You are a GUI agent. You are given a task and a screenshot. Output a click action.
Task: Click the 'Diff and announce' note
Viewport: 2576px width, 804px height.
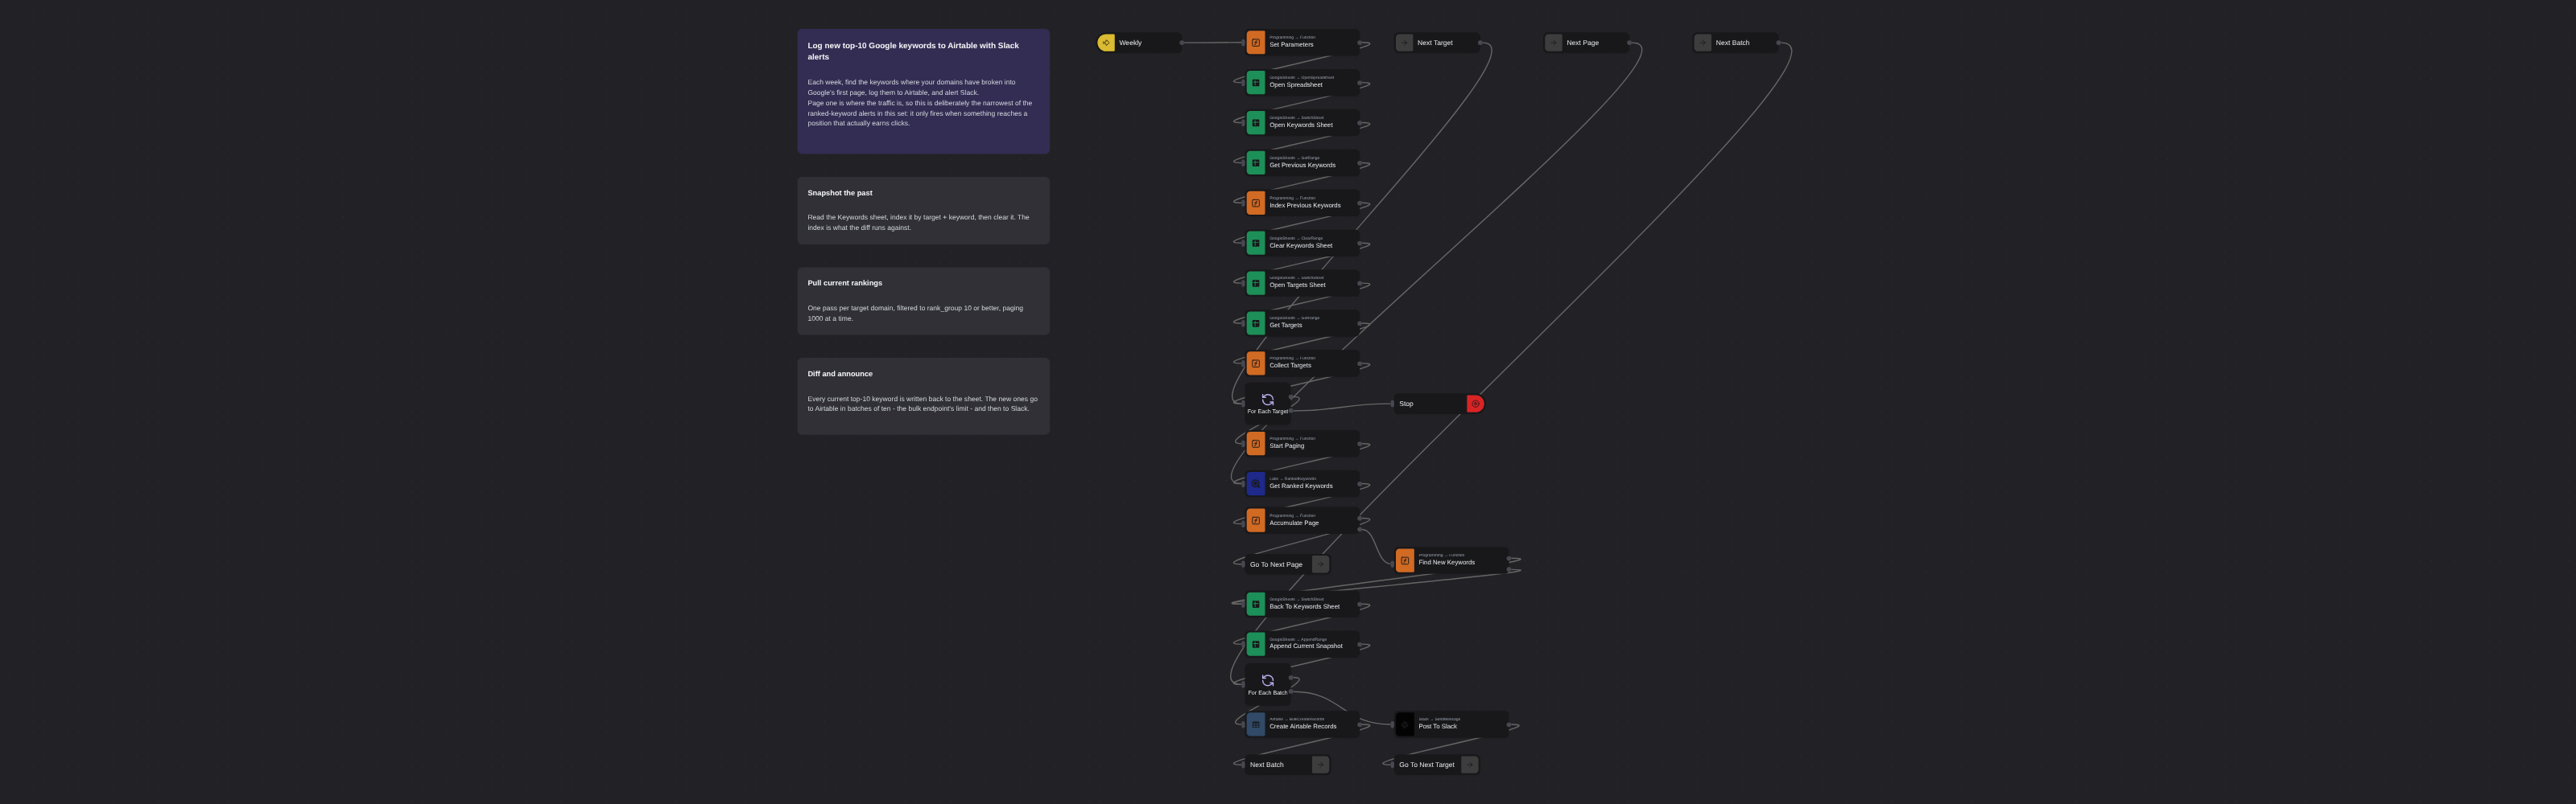pos(923,396)
